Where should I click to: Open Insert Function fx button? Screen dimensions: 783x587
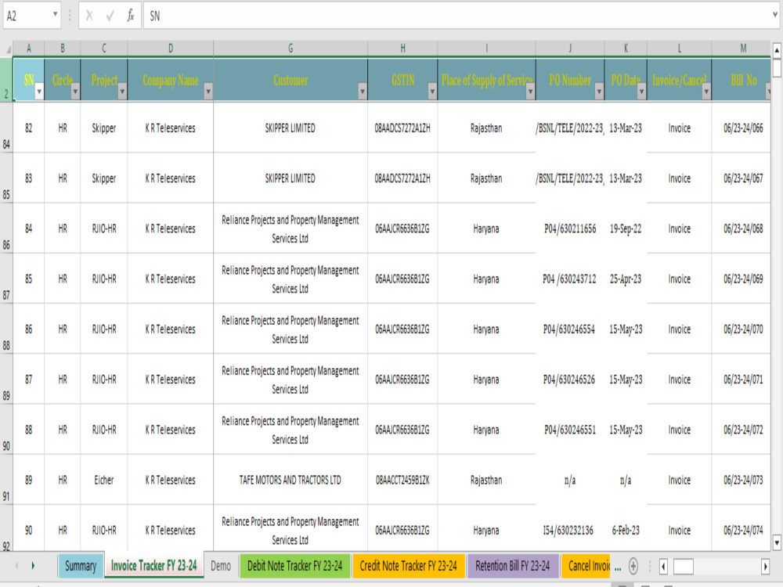tap(130, 16)
